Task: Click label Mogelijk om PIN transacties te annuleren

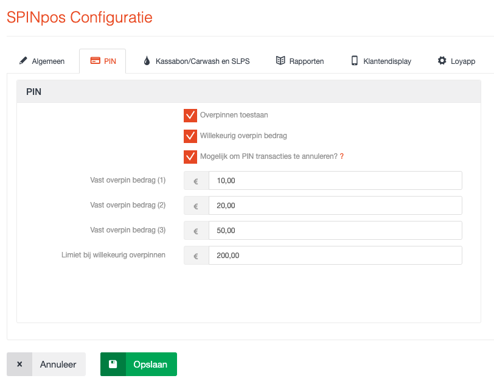Action: 269,156
